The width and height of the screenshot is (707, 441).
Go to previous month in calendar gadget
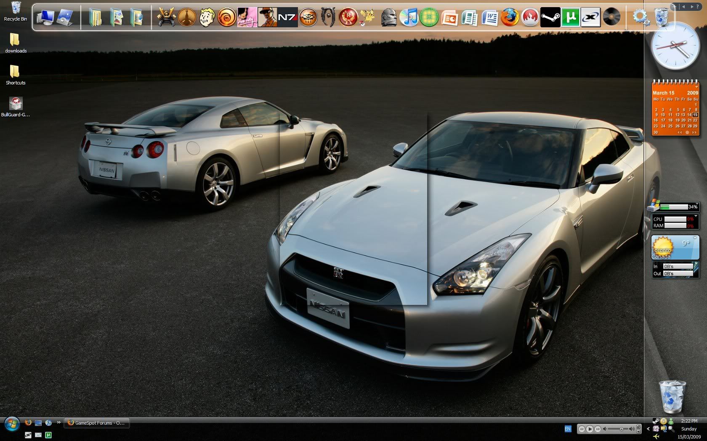click(x=680, y=132)
